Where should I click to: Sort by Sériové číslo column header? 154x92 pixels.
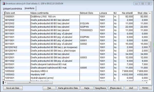pos(89,13)
